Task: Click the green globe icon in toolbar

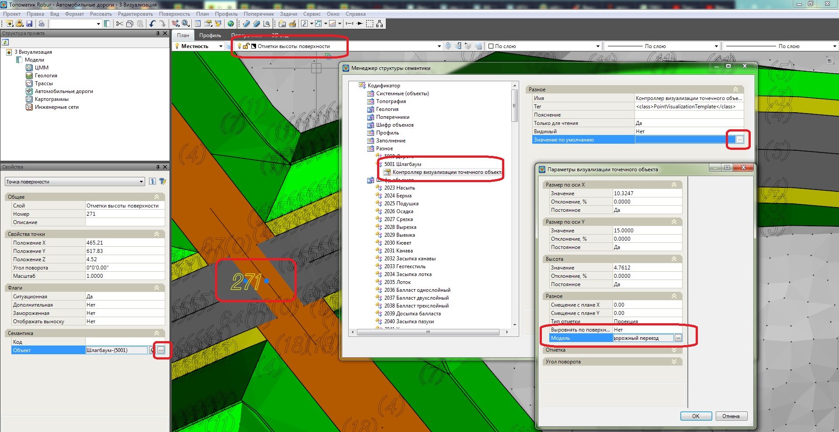Action: tap(231, 24)
